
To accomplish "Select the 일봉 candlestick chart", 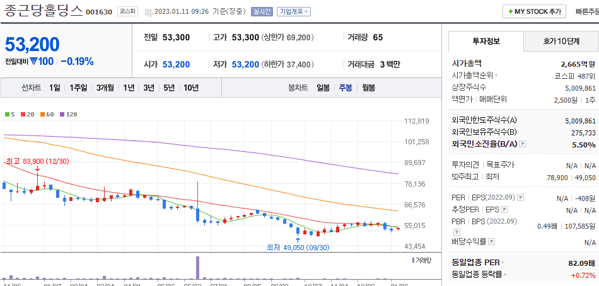I will (x=323, y=88).
